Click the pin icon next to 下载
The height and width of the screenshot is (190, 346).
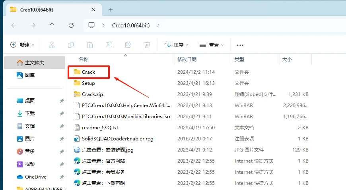(x=62, y=113)
